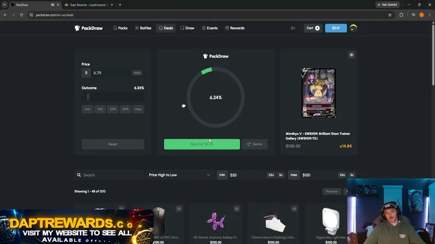The width and height of the screenshot is (435, 244).
Task: Close the Dapt Rewards tab
Action: click(112, 5)
